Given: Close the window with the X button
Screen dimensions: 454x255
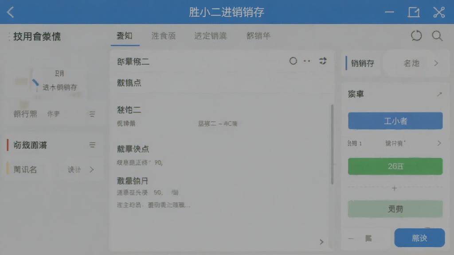Looking at the screenshot, I should (439, 12).
